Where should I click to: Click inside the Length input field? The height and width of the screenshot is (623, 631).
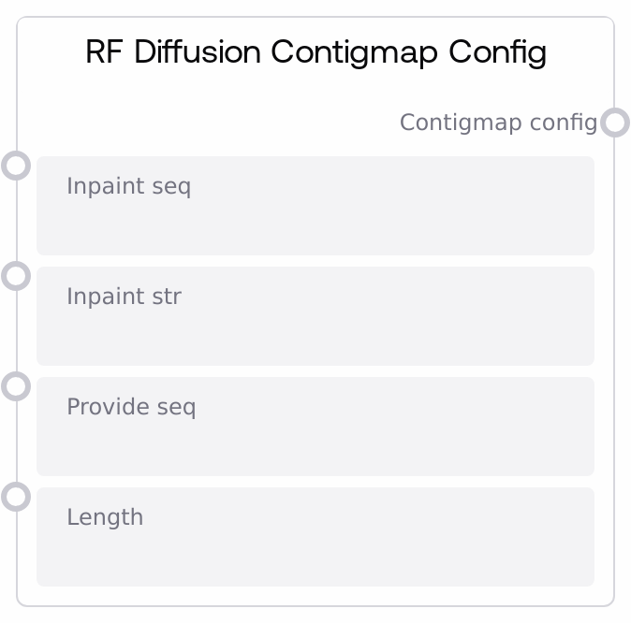point(315,551)
